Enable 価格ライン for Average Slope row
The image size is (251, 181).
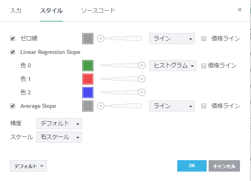pyautogui.click(x=204, y=106)
